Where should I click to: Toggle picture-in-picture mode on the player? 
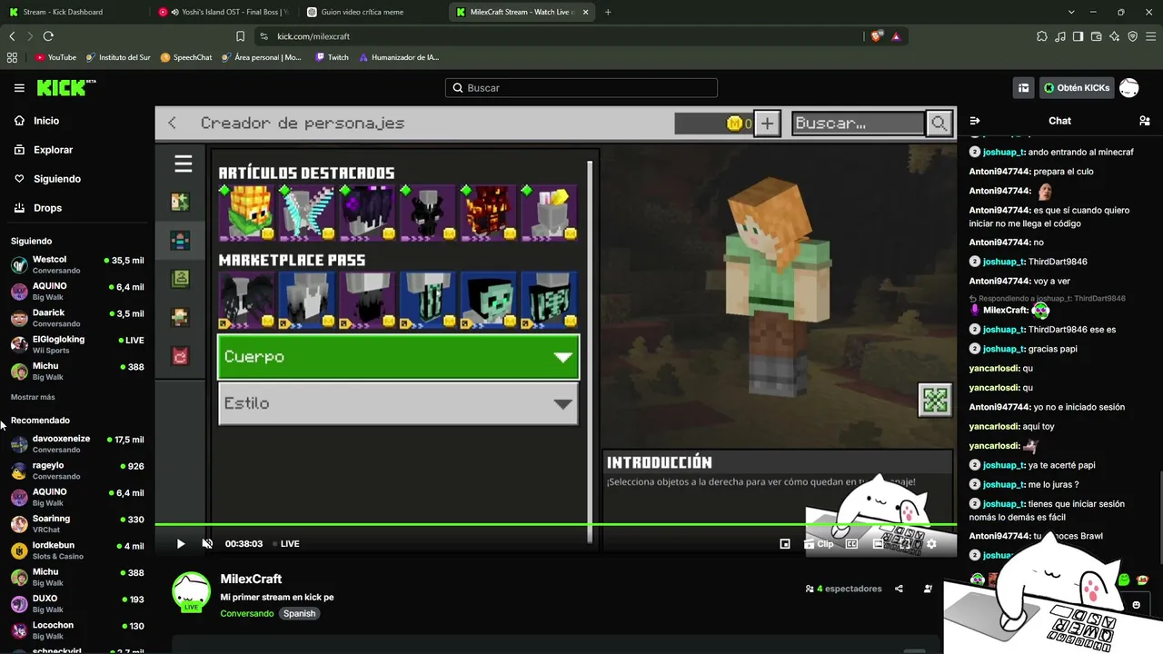[785, 544]
